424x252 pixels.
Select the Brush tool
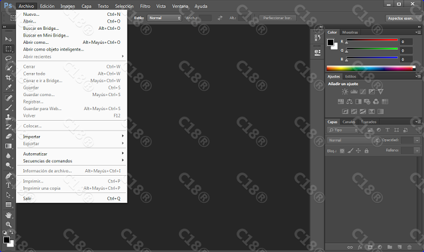tap(8, 107)
